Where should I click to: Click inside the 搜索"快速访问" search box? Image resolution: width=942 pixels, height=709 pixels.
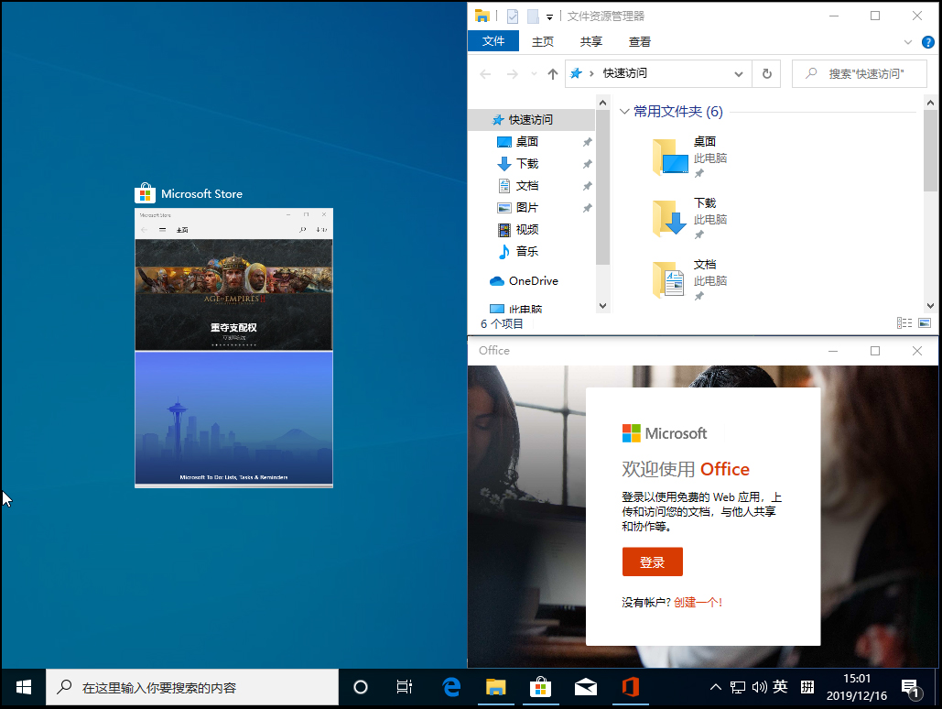click(x=859, y=73)
